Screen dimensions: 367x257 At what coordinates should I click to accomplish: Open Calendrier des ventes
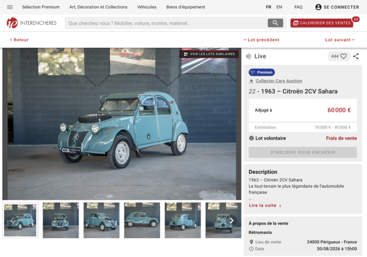(x=322, y=23)
